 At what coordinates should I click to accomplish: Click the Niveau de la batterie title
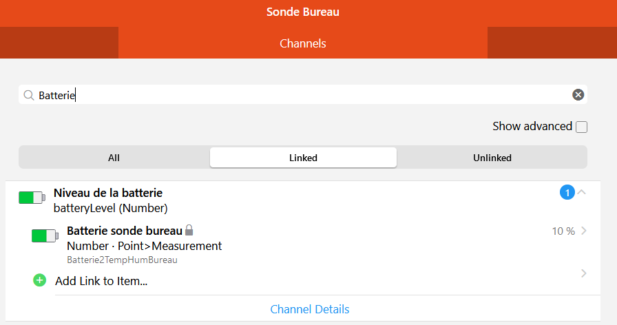point(108,193)
